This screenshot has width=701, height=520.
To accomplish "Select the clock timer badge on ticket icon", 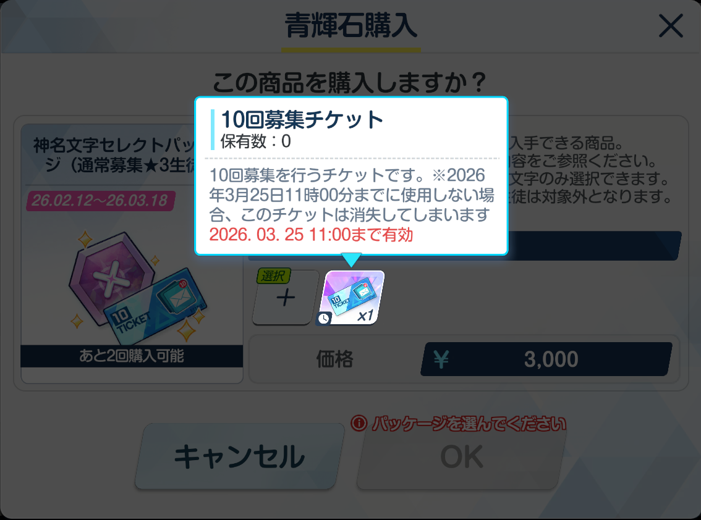I will 324,318.
